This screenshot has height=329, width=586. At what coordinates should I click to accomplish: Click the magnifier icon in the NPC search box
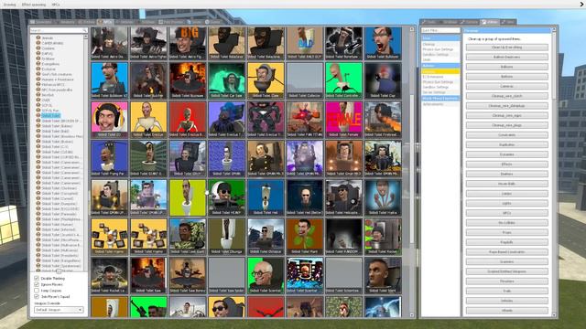(x=85, y=30)
